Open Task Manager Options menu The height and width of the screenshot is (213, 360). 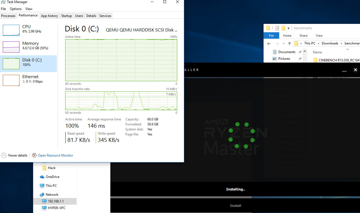16,9
